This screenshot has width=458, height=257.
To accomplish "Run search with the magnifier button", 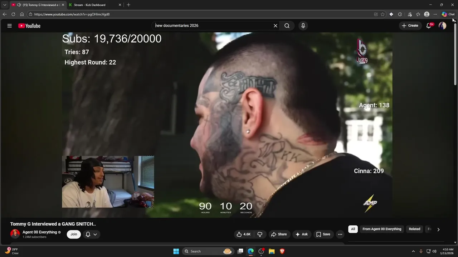I will pyautogui.click(x=287, y=26).
